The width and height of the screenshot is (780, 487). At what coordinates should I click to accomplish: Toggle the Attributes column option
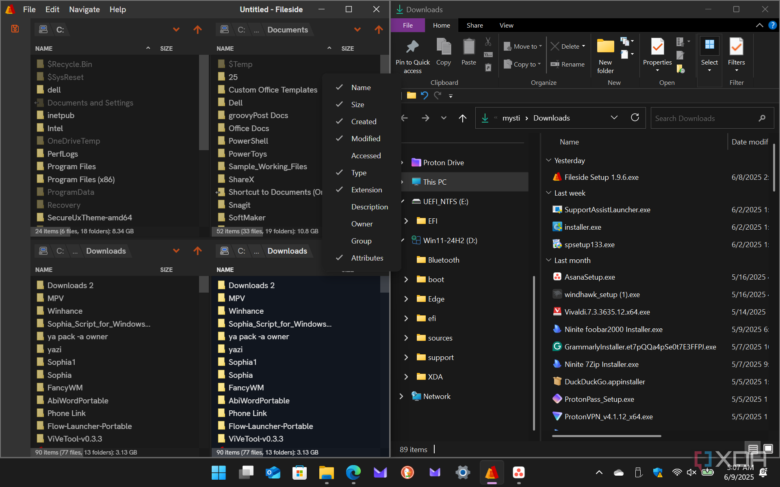pos(362,258)
